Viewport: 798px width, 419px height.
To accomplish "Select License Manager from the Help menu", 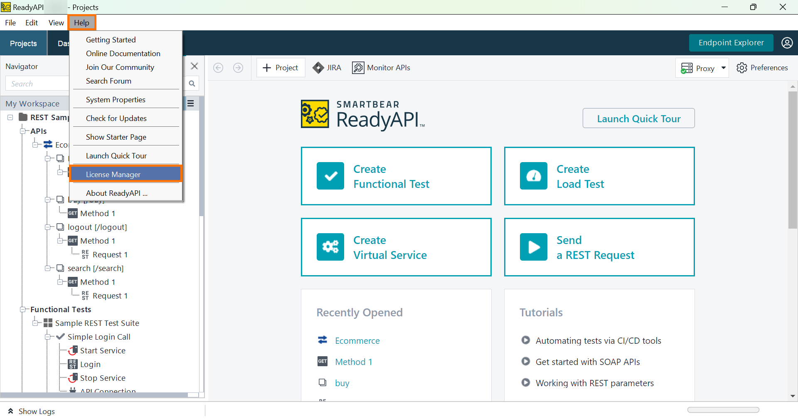I will [x=113, y=174].
